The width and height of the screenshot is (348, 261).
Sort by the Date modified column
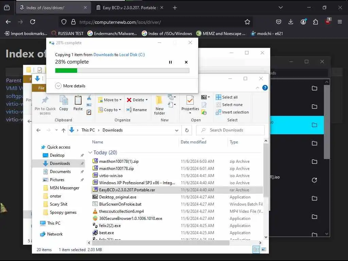[193, 142]
